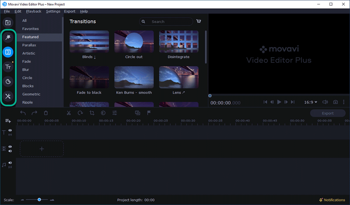Open the Edit menu
The width and height of the screenshot is (350, 205).
coord(18,11)
